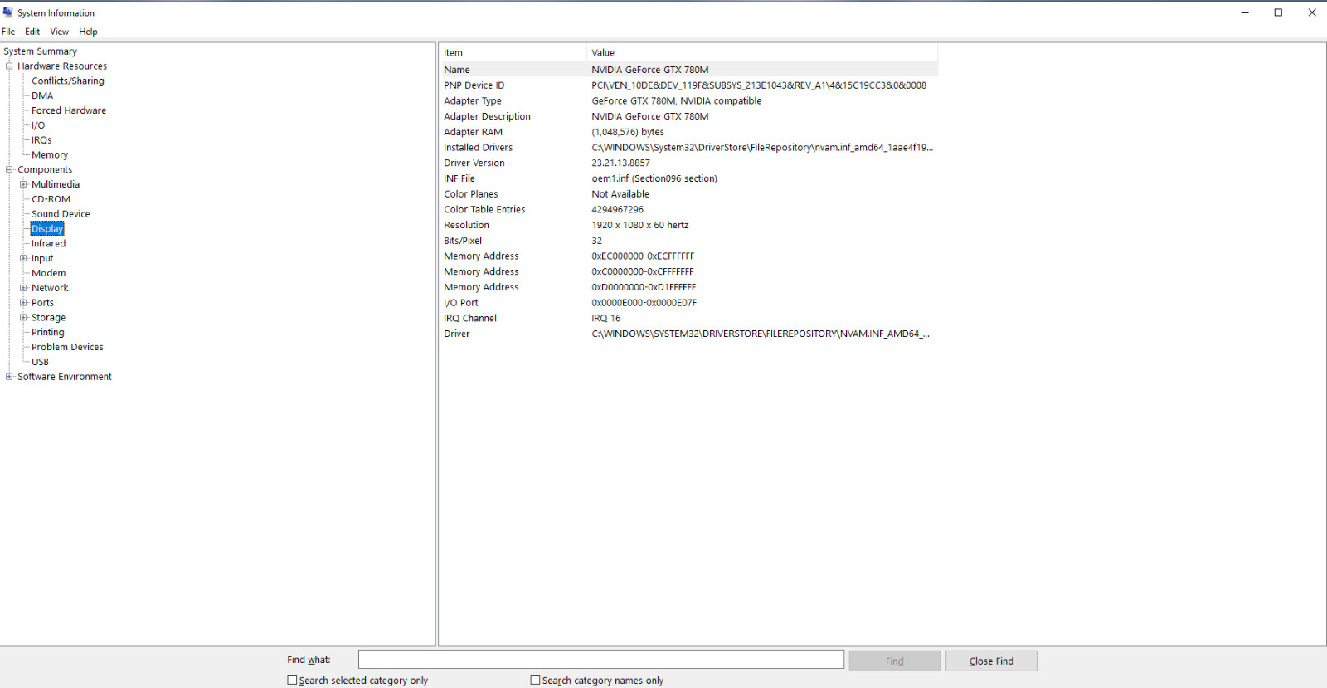Image resolution: width=1327 pixels, height=688 pixels.
Task: Click the Item column header
Action: 513,52
